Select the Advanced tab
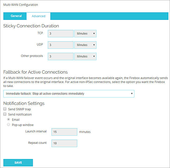Screen dimensions: 170x168 click(39, 16)
